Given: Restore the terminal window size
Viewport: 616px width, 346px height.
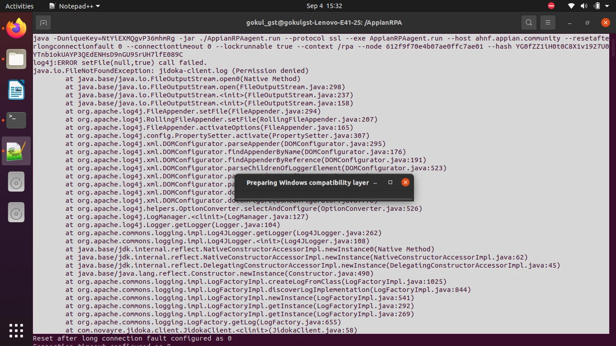Looking at the screenshot, I should [x=587, y=23].
